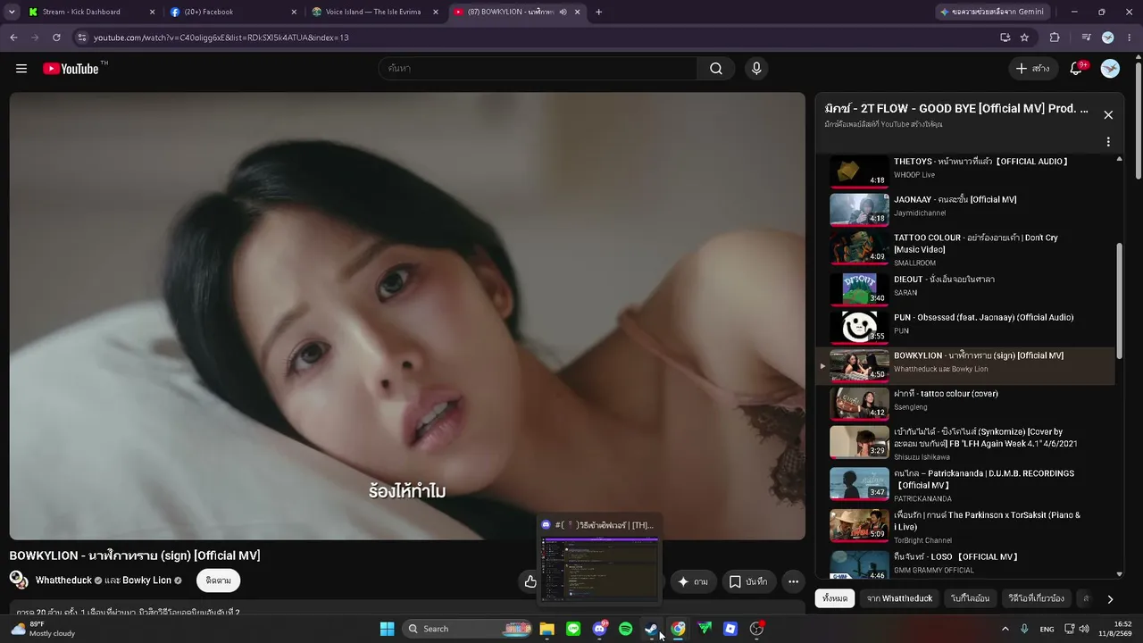This screenshot has height=643, width=1143.
Task: Open the Whattheduck channel link
Action: tap(63, 580)
